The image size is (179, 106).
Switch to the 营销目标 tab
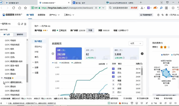click(20, 34)
